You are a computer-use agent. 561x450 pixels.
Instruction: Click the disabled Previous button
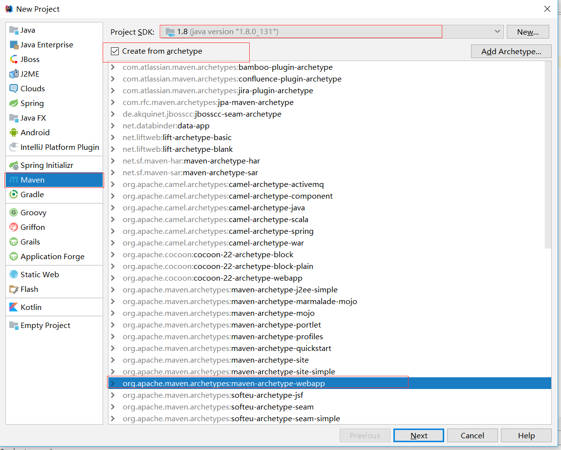[x=365, y=436]
